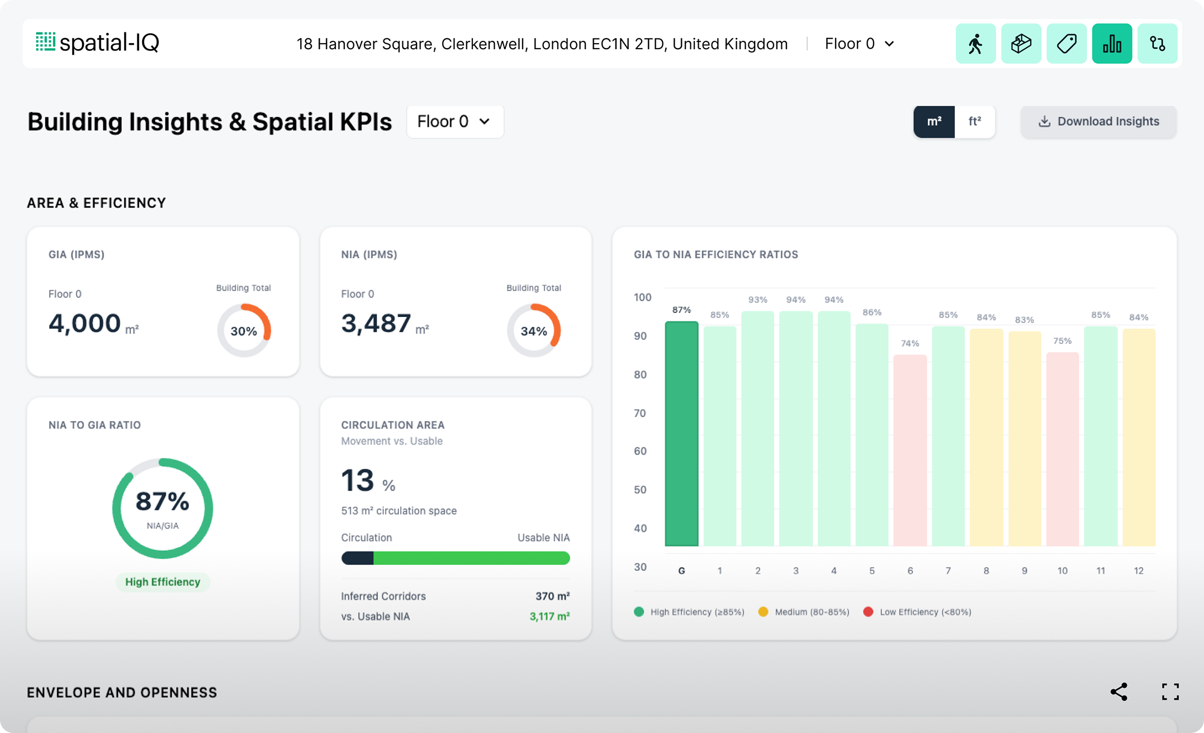Switch units to square feet

click(x=974, y=121)
